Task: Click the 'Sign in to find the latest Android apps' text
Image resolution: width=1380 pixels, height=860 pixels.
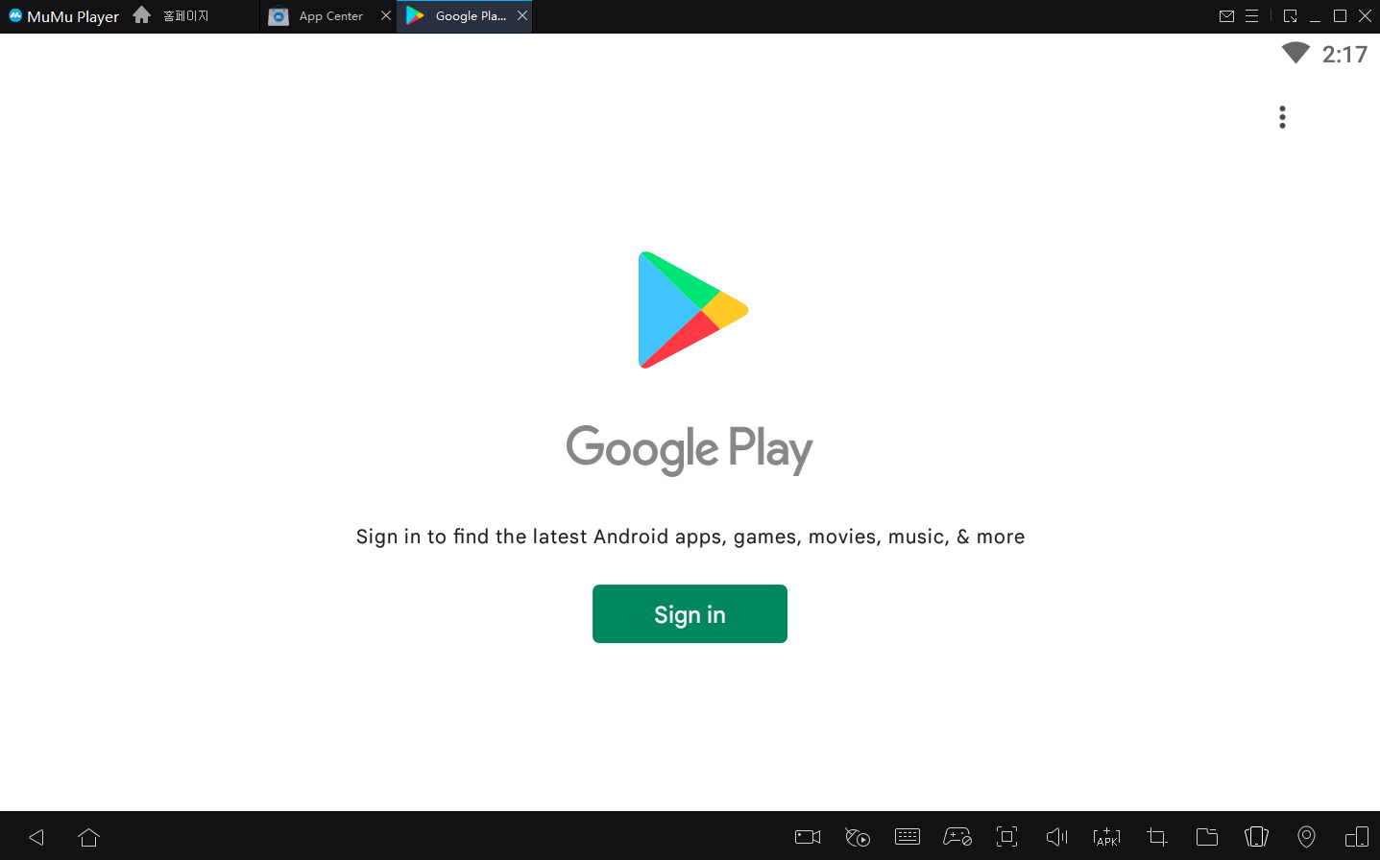Action: [690, 537]
